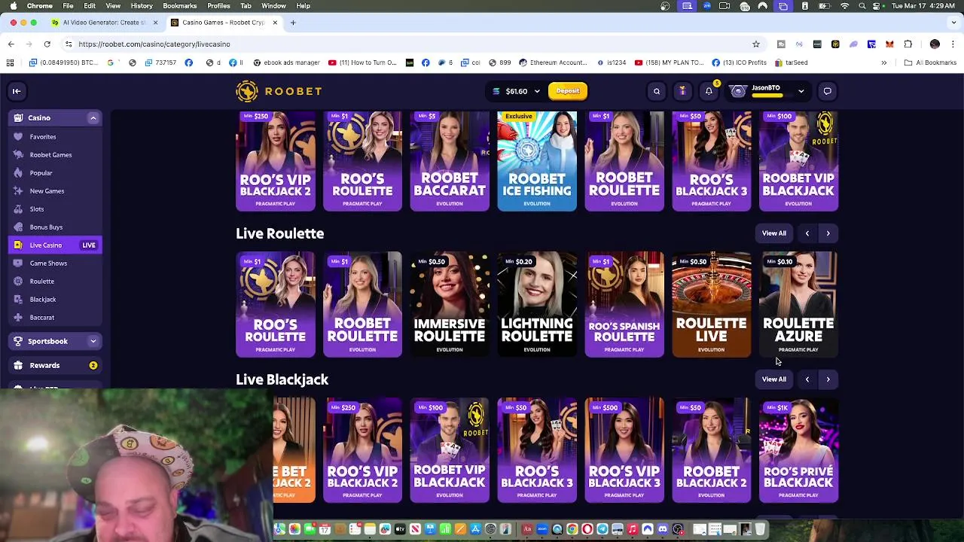Collapse the sidebar using the arrow icon

(x=16, y=91)
